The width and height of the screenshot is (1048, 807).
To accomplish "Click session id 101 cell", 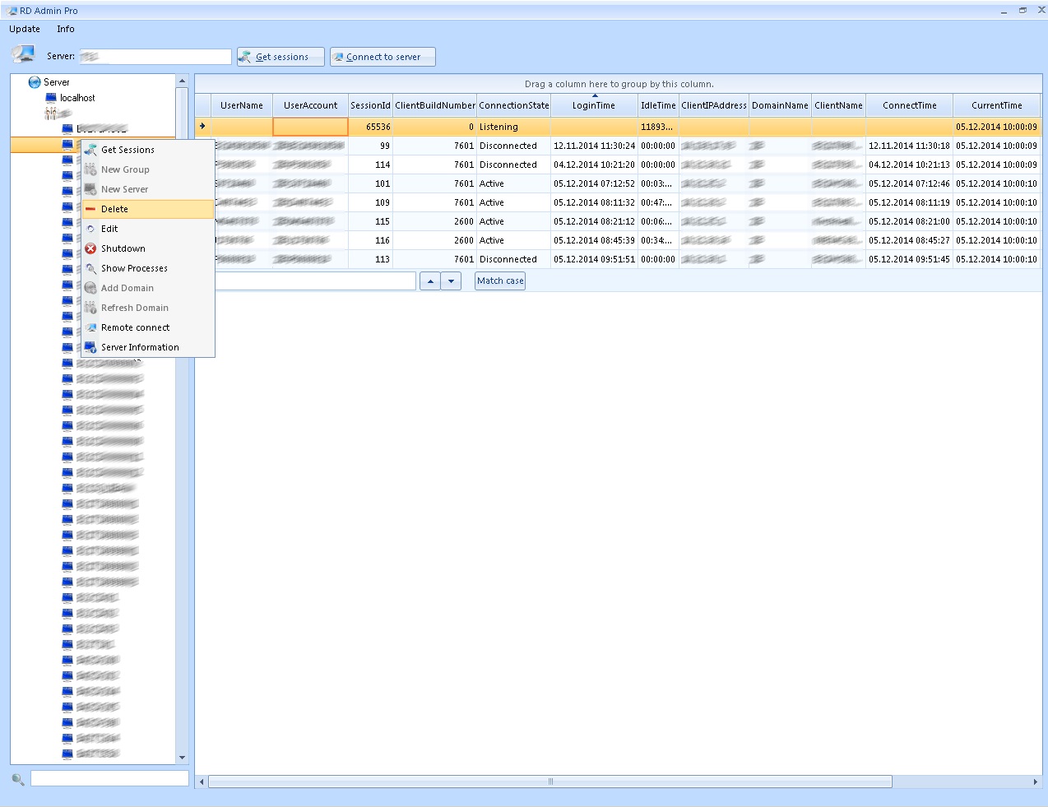I will click(370, 183).
